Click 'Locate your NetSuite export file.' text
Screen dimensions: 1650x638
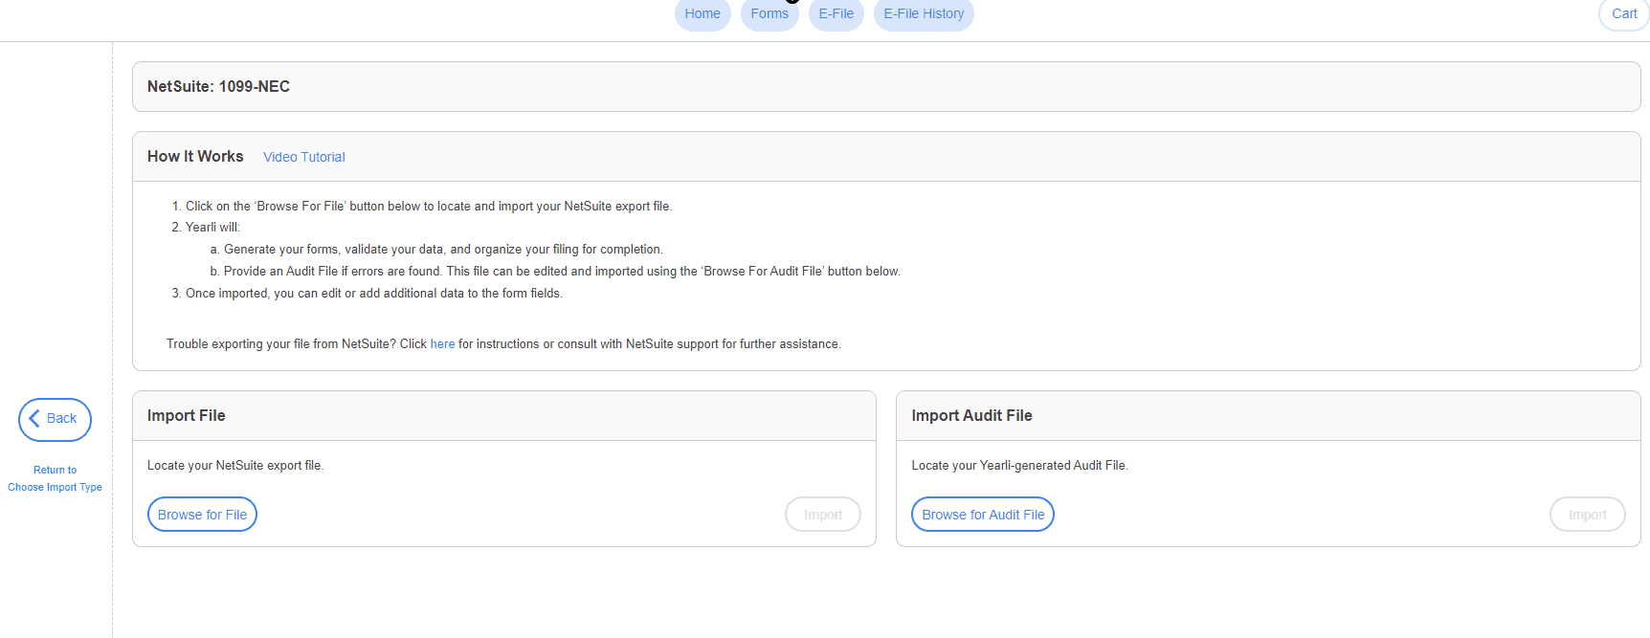[x=235, y=466]
